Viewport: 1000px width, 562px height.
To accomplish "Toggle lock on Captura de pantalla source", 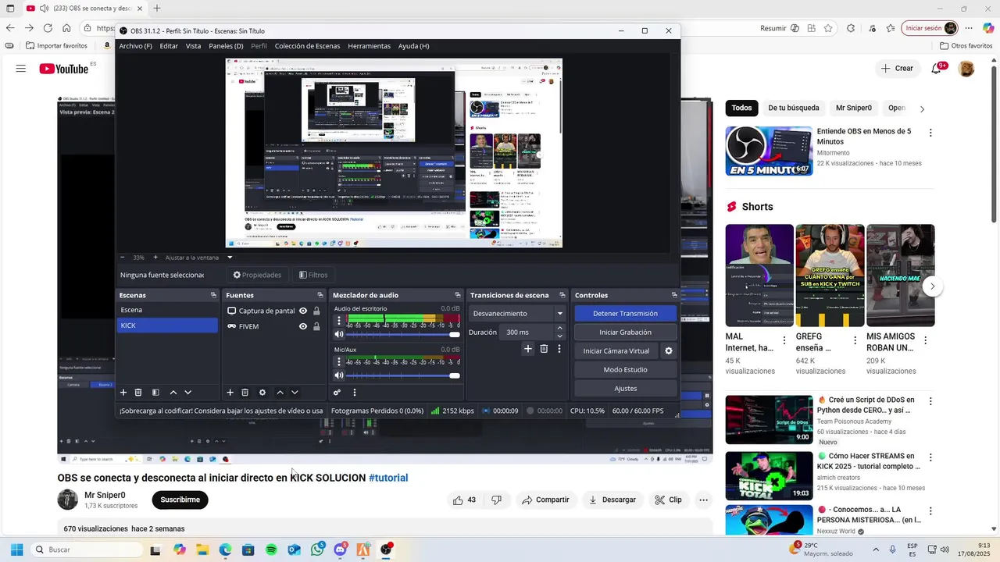I will tap(316, 311).
